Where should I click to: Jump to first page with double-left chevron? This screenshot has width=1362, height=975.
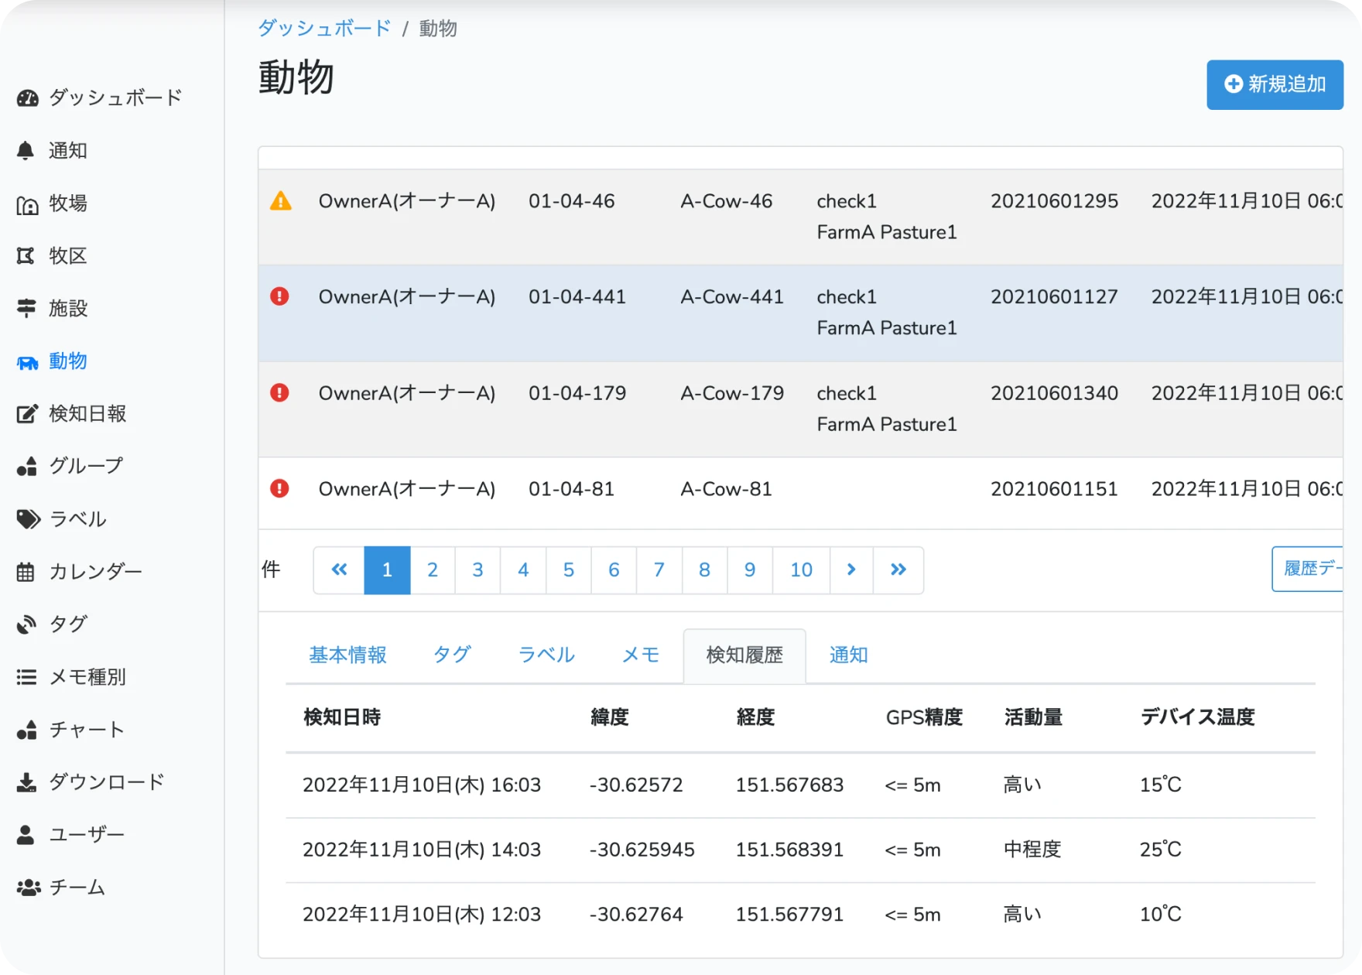339,570
